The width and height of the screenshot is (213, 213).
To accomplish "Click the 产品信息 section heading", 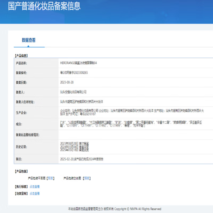I will click(21, 56).
